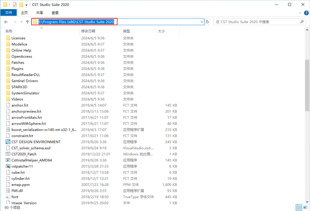310x211 pixels.
Task: Open the 文件 ribbon tab
Action: (x=9, y=13)
